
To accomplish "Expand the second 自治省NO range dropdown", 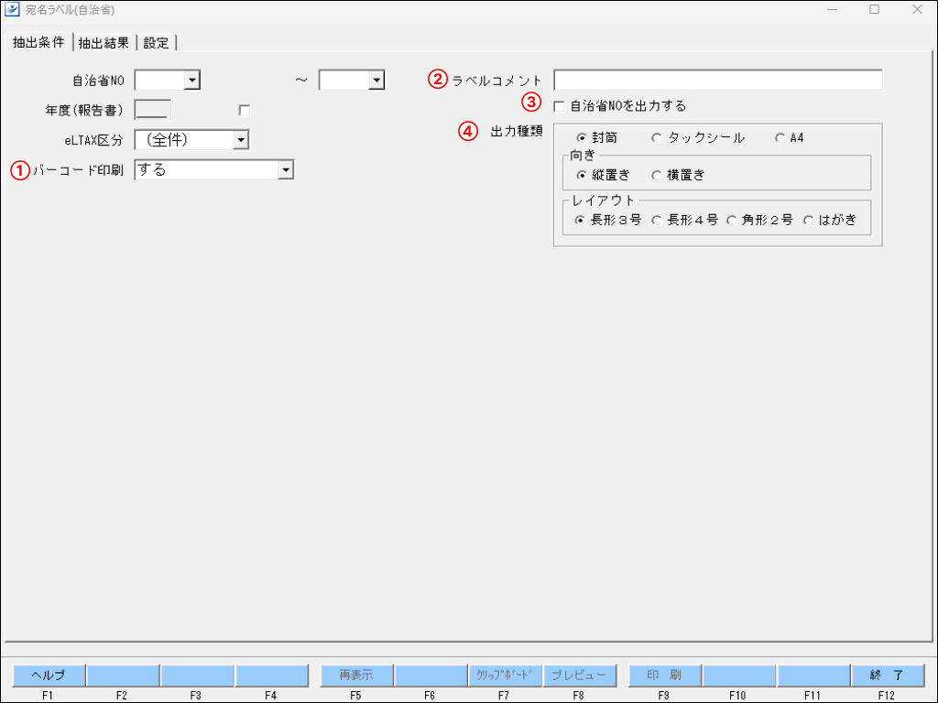I will coord(376,81).
